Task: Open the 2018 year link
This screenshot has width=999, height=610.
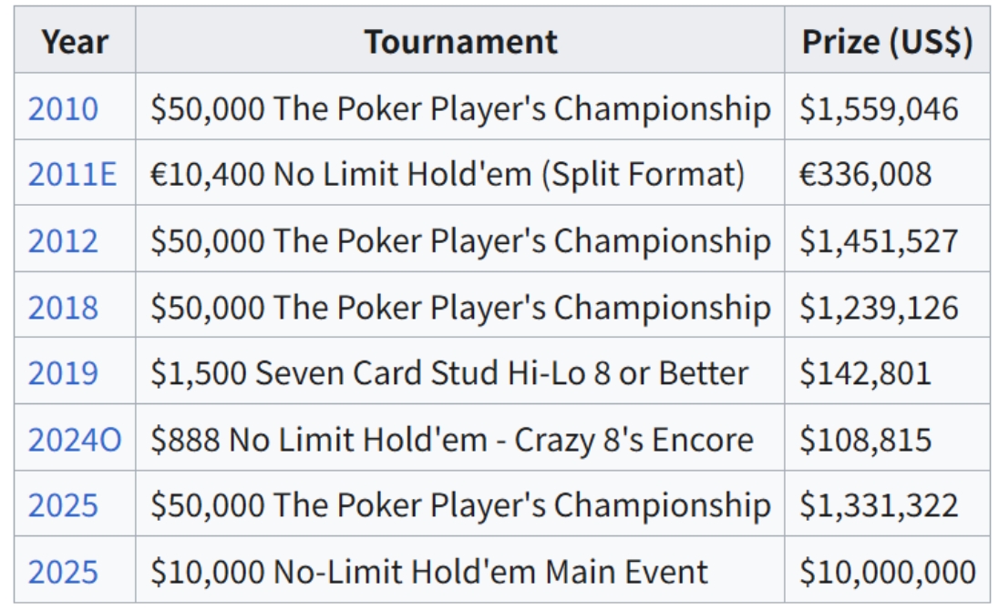Action: coord(63,307)
